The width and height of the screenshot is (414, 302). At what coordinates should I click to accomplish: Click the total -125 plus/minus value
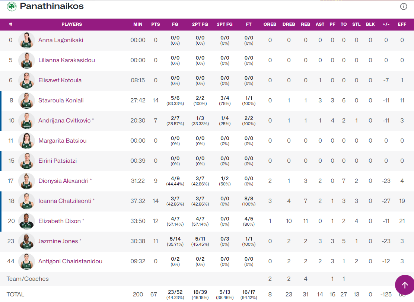(386, 294)
